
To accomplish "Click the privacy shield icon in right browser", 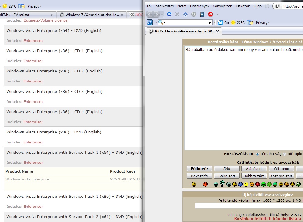I will pyautogui.click(x=250, y=22).
